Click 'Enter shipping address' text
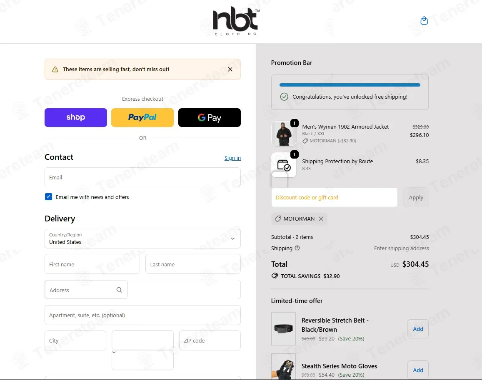Viewport: 482px width, 380px height. coord(401,248)
